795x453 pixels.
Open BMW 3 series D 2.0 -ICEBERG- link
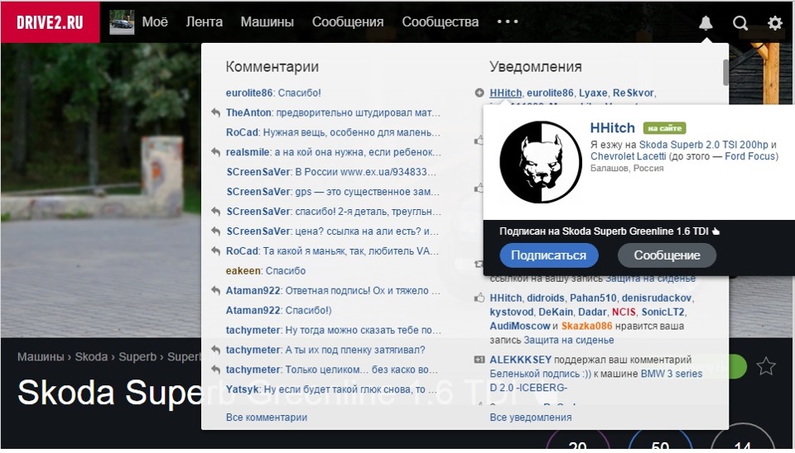[x=595, y=380]
